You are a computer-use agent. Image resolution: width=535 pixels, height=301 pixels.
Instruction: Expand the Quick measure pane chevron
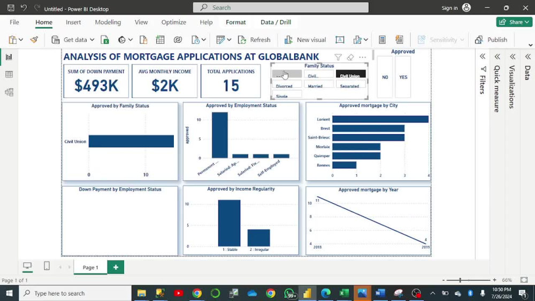tap(498, 56)
